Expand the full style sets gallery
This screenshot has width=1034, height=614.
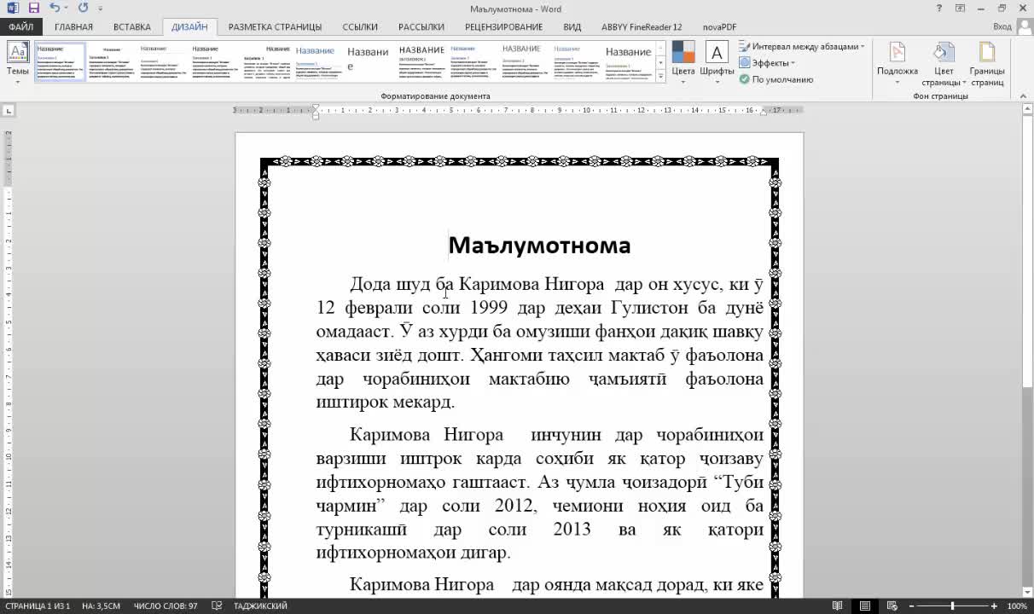[660, 77]
